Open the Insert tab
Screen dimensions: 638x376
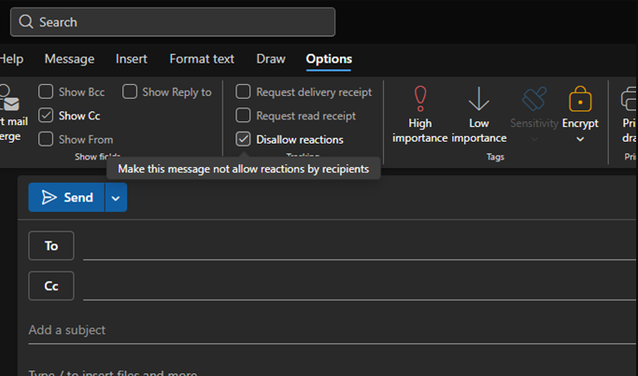click(132, 59)
